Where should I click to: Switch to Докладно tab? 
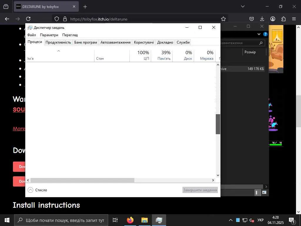(165, 42)
